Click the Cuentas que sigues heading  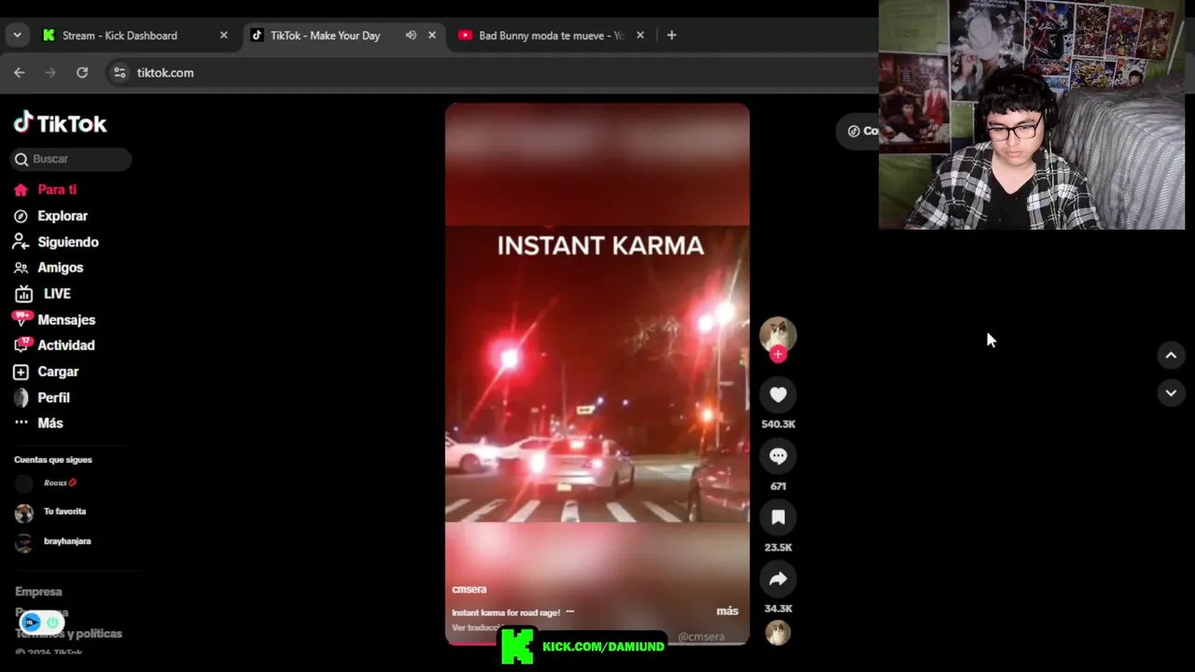(53, 459)
